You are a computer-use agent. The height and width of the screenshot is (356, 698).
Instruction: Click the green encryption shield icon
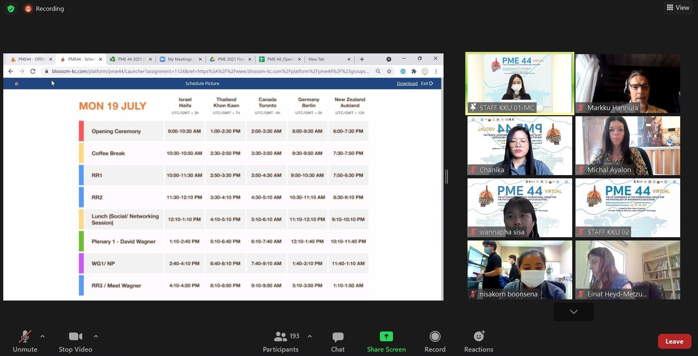click(x=11, y=9)
